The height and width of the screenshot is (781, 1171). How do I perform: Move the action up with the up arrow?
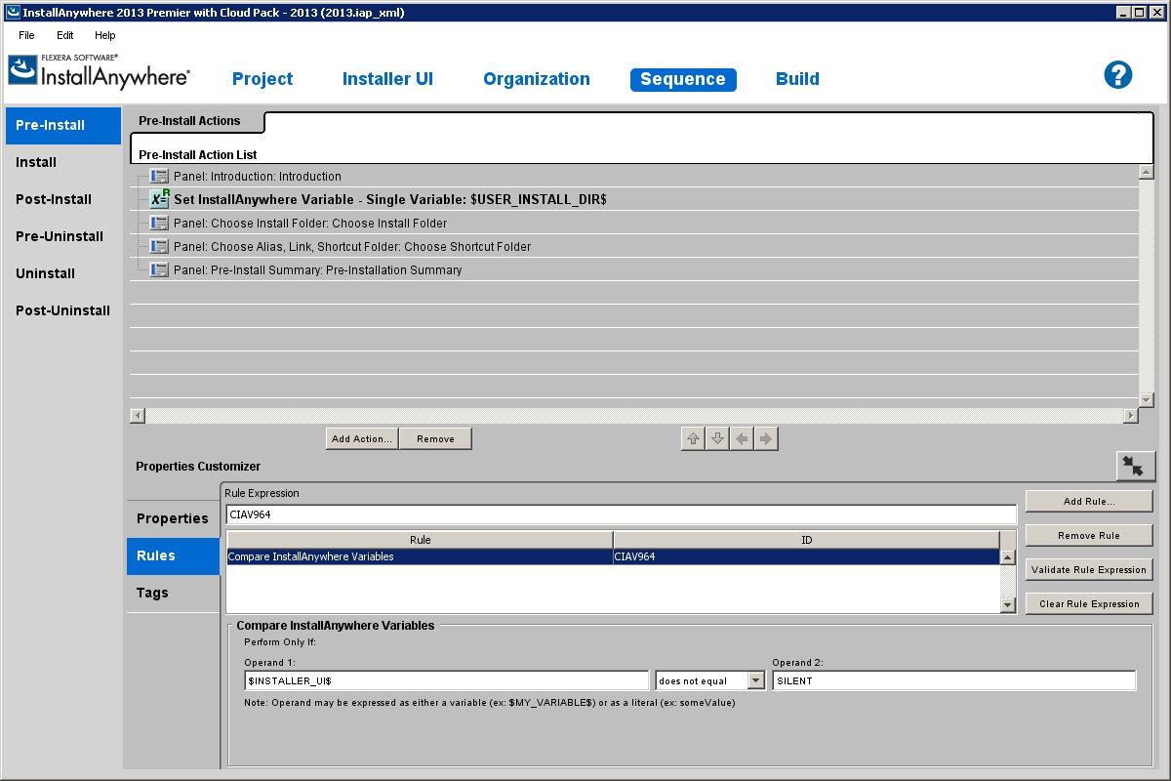[x=693, y=439]
